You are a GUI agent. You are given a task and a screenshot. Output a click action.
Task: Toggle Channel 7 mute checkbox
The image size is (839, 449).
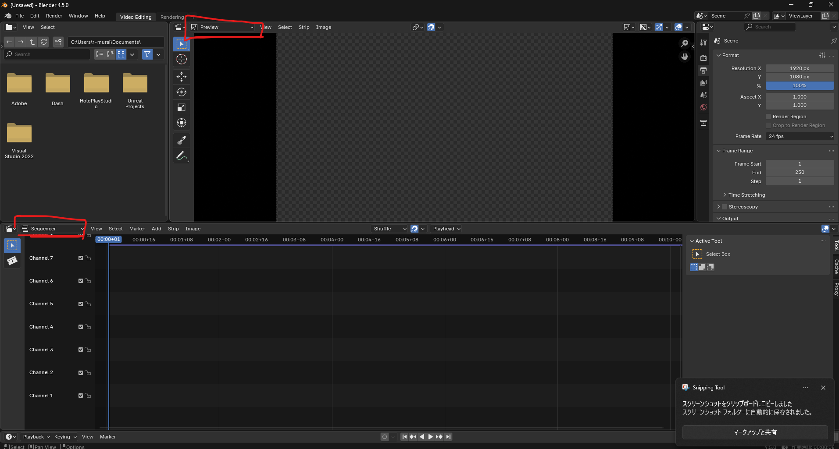tap(81, 258)
